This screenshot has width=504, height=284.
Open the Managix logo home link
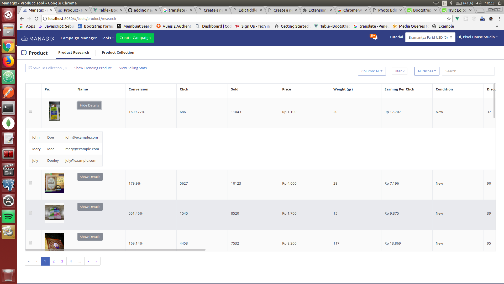point(38,38)
